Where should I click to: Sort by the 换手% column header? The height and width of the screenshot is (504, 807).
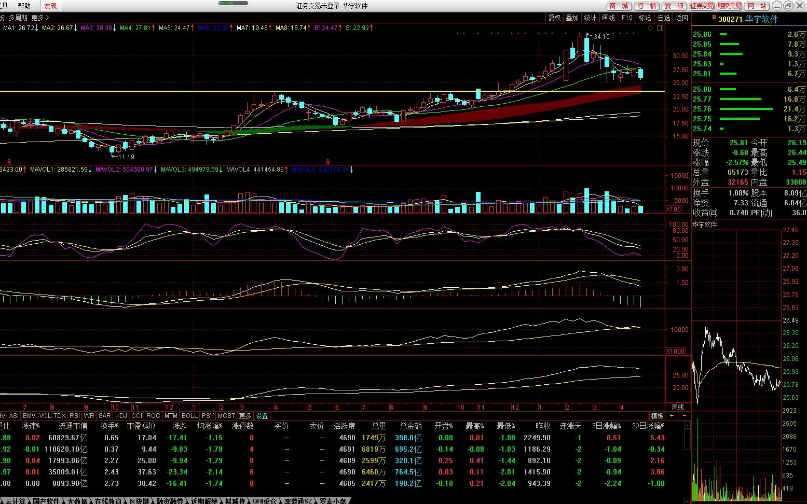(110, 426)
